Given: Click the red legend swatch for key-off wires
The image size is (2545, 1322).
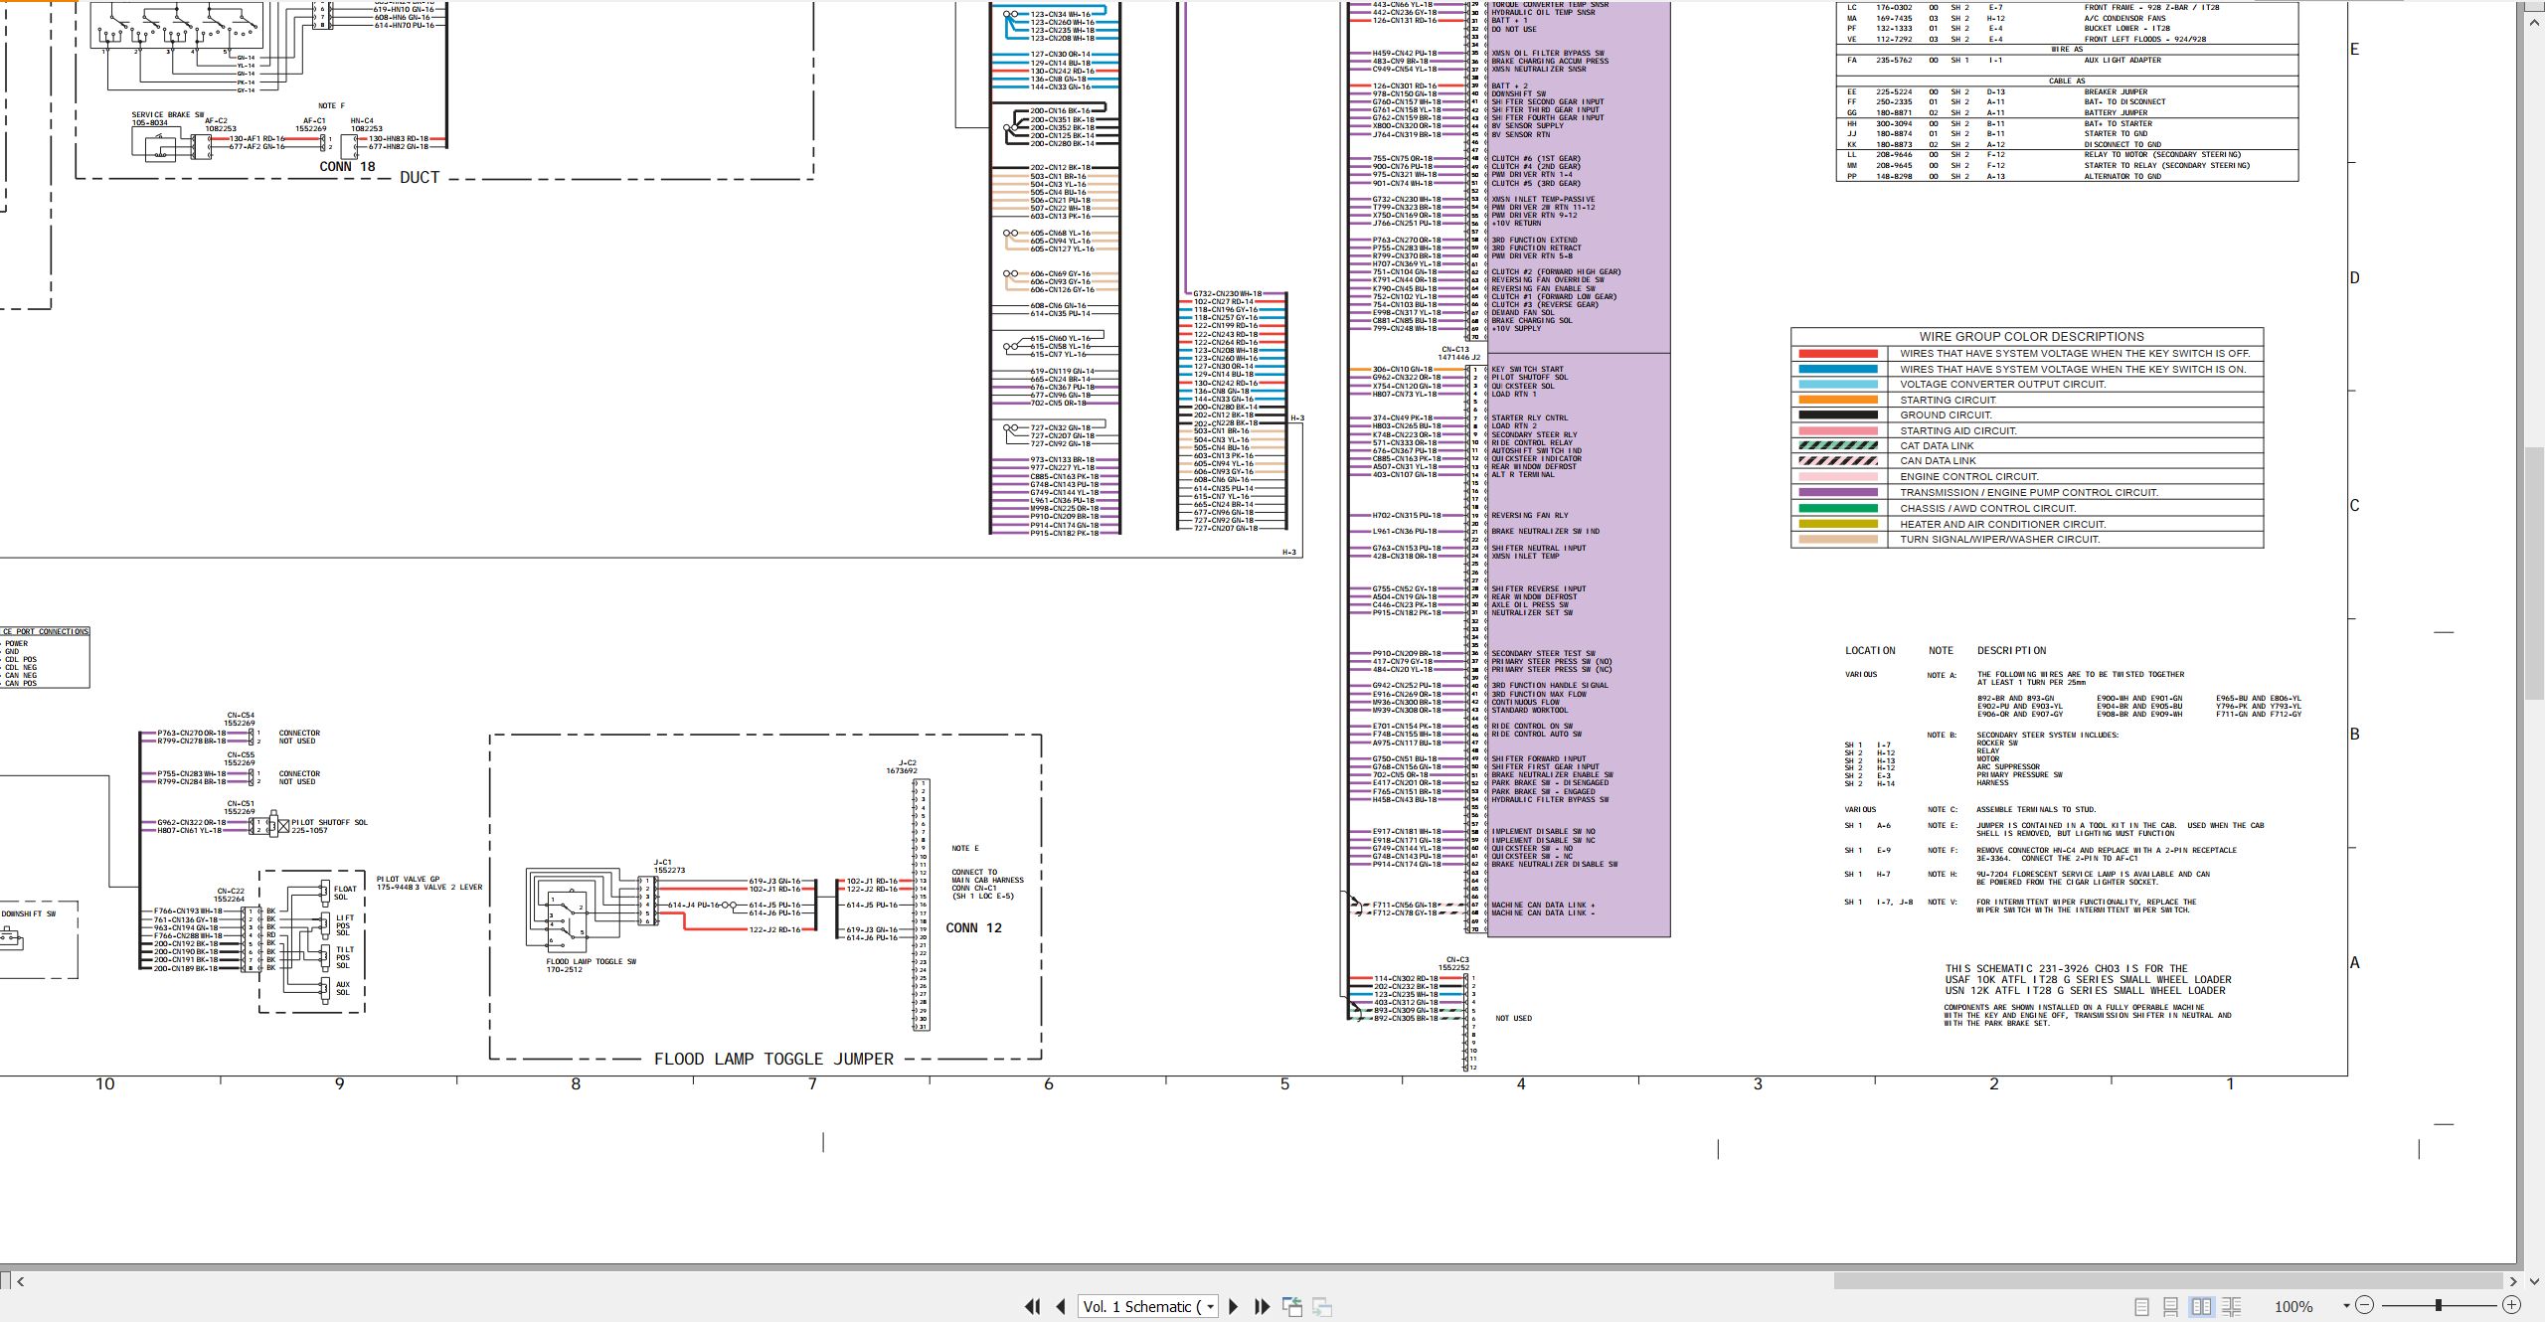Looking at the screenshot, I should pyautogui.click(x=1837, y=354).
